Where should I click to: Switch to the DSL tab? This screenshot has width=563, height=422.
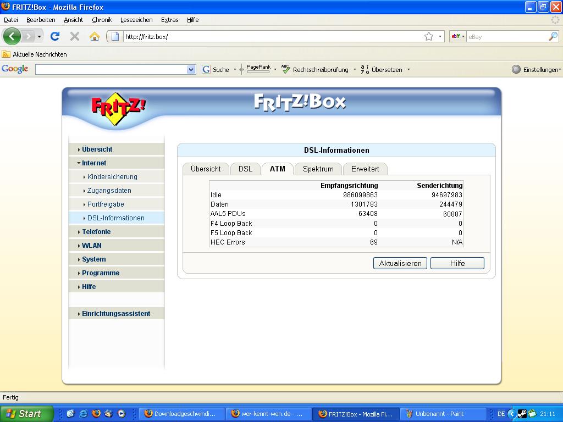tap(245, 169)
